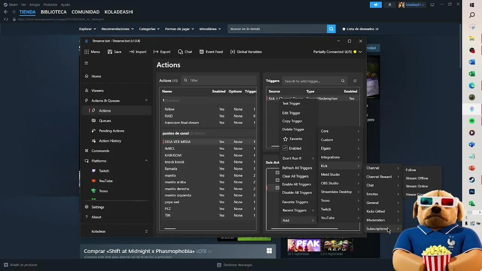Click Añadir un producto in Steam

click(21, 265)
